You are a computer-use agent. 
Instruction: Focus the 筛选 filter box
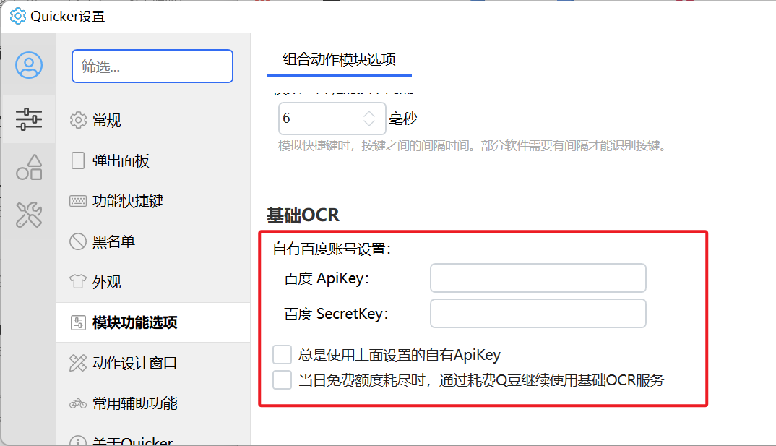[152, 66]
